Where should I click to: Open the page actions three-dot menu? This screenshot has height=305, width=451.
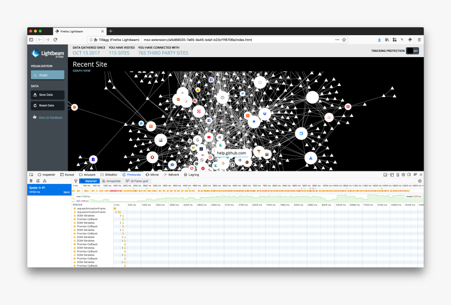[x=337, y=40]
